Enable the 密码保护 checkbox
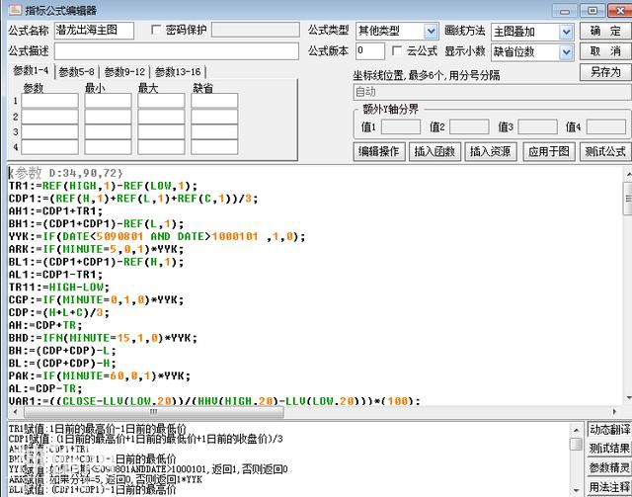Viewport: 632px width, 497px height. pyautogui.click(x=156, y=30)
